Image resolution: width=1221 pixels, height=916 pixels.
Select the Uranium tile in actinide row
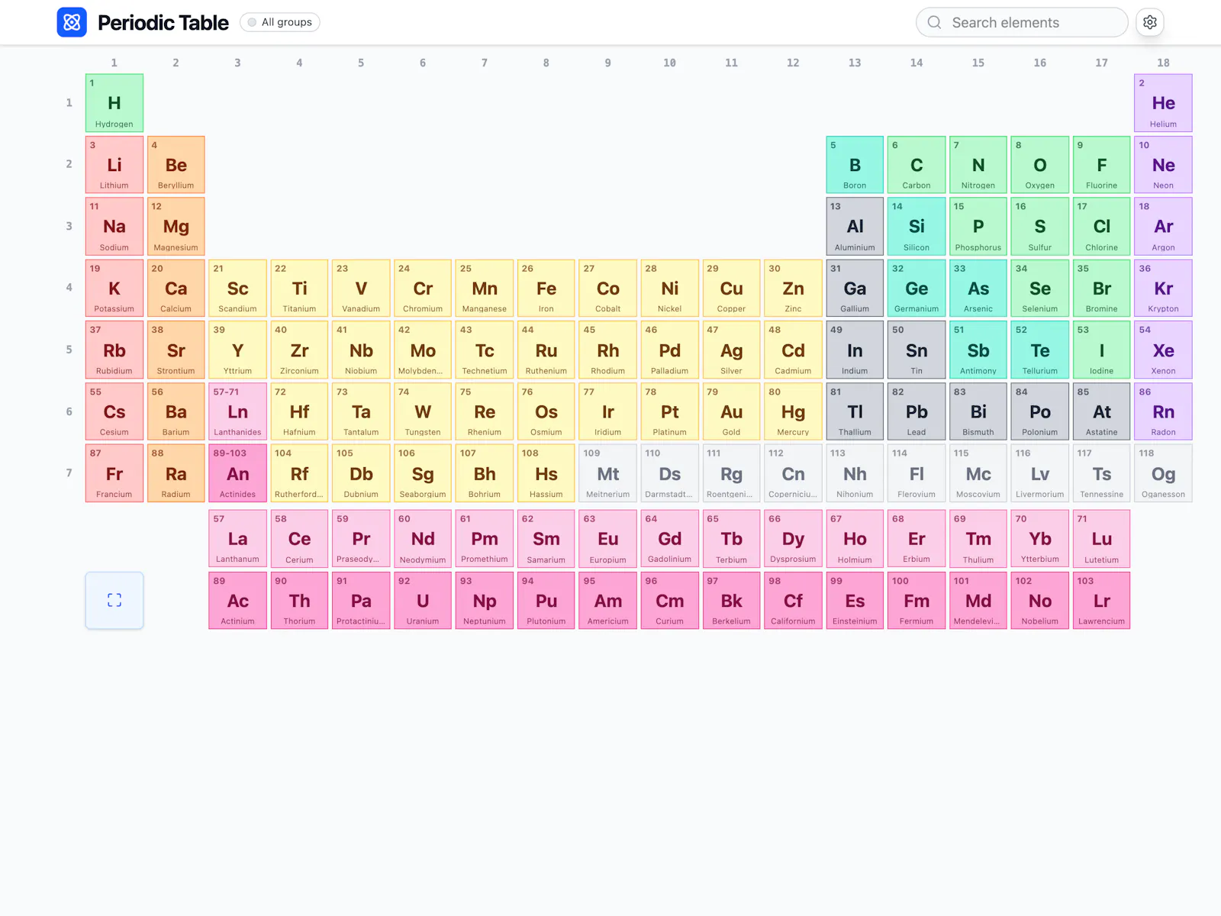(423, 600)
